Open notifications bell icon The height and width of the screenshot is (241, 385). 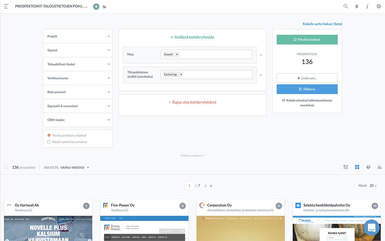point(357,6)
